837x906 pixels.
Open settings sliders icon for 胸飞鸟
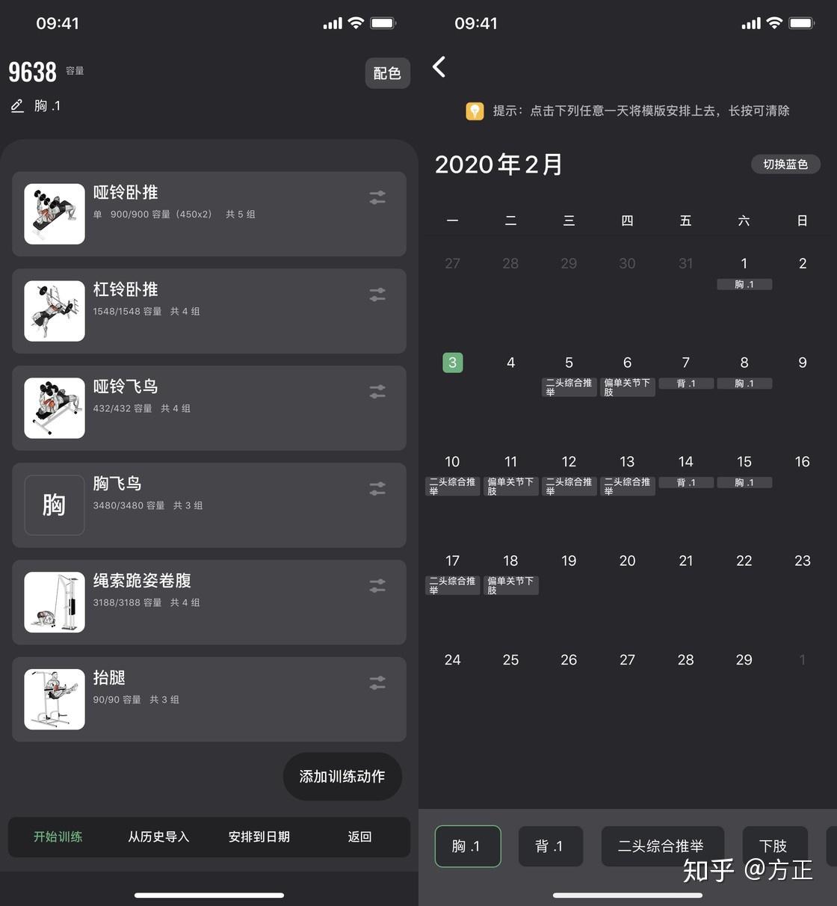[x=377, y=488]
